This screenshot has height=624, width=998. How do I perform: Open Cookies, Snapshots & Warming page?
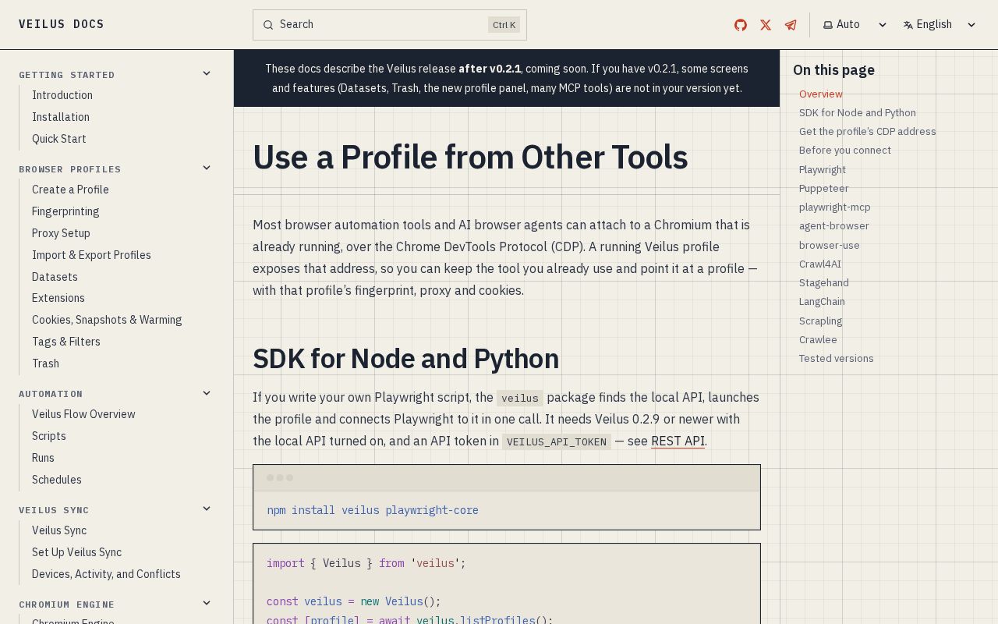107,320
